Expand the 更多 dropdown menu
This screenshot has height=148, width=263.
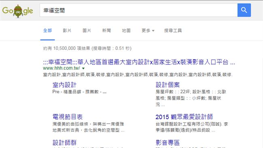tap(148, 30)
